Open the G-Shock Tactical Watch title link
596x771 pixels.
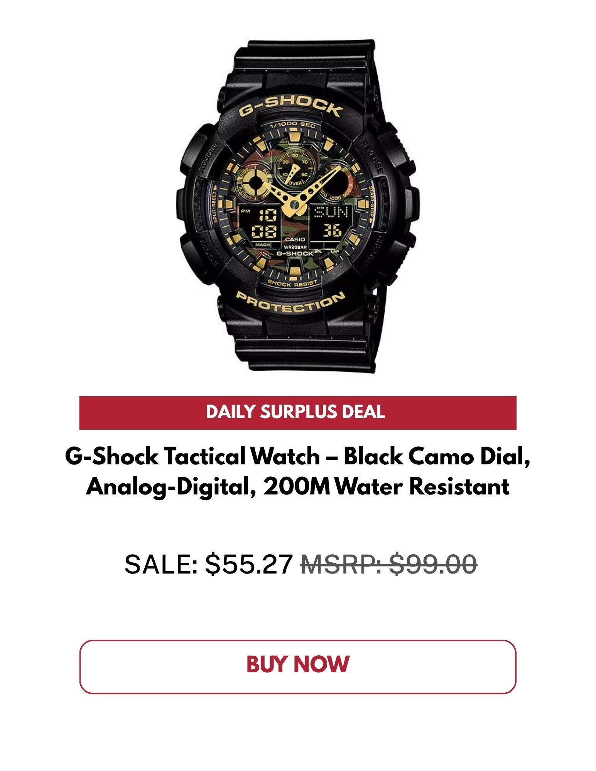point(297,471)
